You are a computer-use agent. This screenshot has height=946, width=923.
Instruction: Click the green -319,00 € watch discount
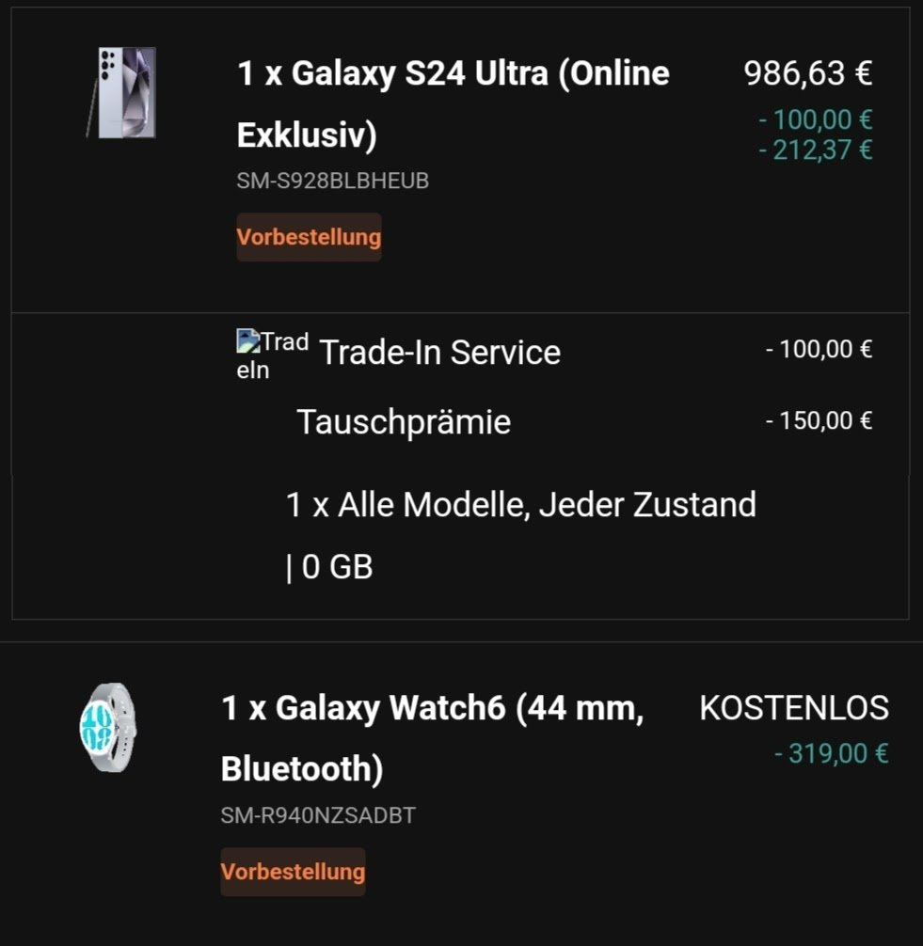pyautogui.click(x=831, y=753)
